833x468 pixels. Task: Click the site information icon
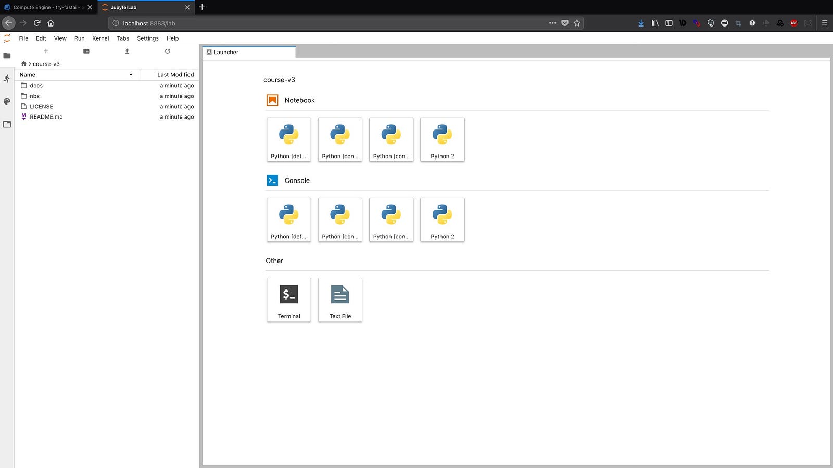(x=116, y=23)
